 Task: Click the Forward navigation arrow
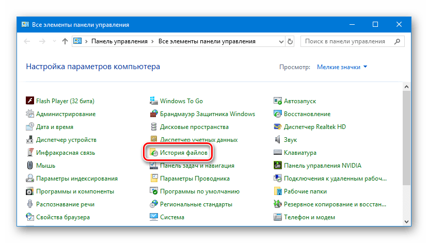click(x=42, y=41)
